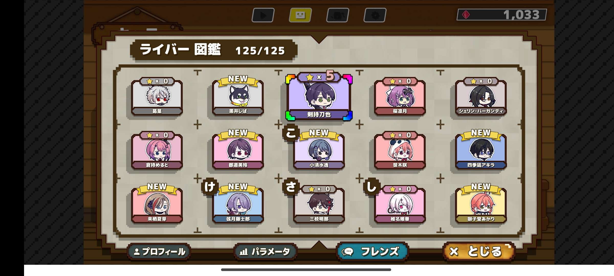
Task: Select the 桜凛月 character card
Action: tap(400, 97)
